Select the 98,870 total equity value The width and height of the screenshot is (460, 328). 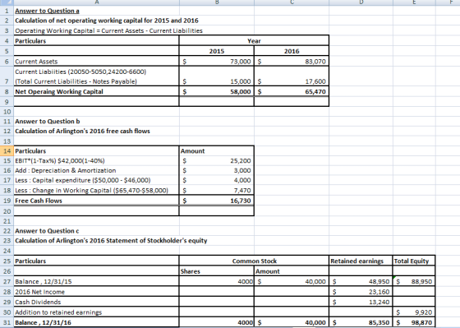(x=414, y=322)
